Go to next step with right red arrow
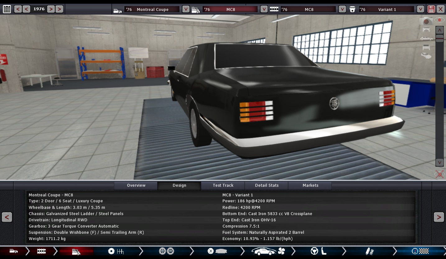The height and width of the screenshot is (259, 446). tap(439, 217)
